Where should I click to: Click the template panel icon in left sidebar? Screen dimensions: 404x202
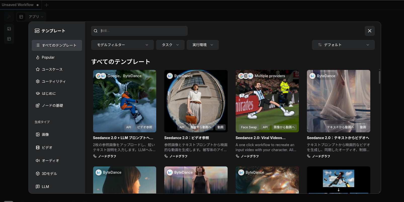(9, 39)
